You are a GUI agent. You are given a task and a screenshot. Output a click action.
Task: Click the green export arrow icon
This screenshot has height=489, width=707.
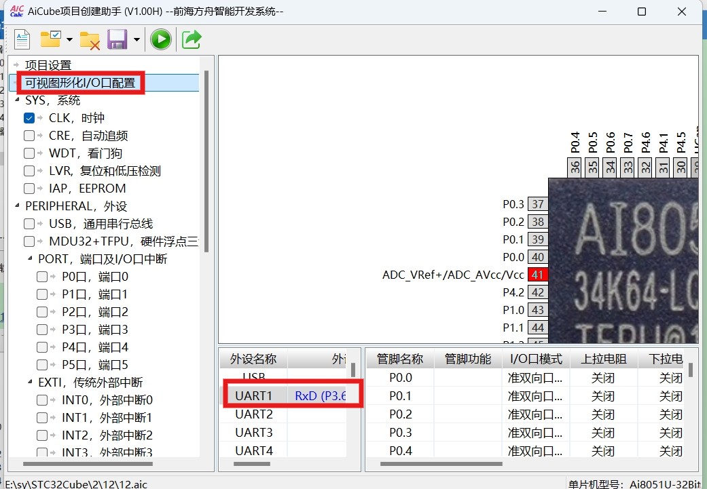pyautogui.click(x=192, y=39)
